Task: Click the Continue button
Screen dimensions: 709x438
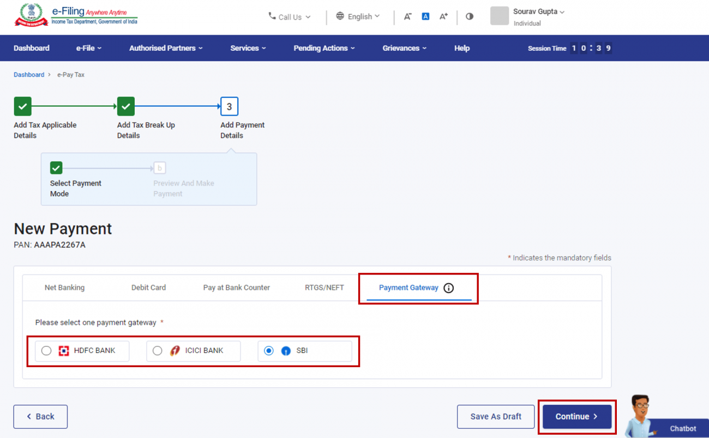Action: pos(576,416)
